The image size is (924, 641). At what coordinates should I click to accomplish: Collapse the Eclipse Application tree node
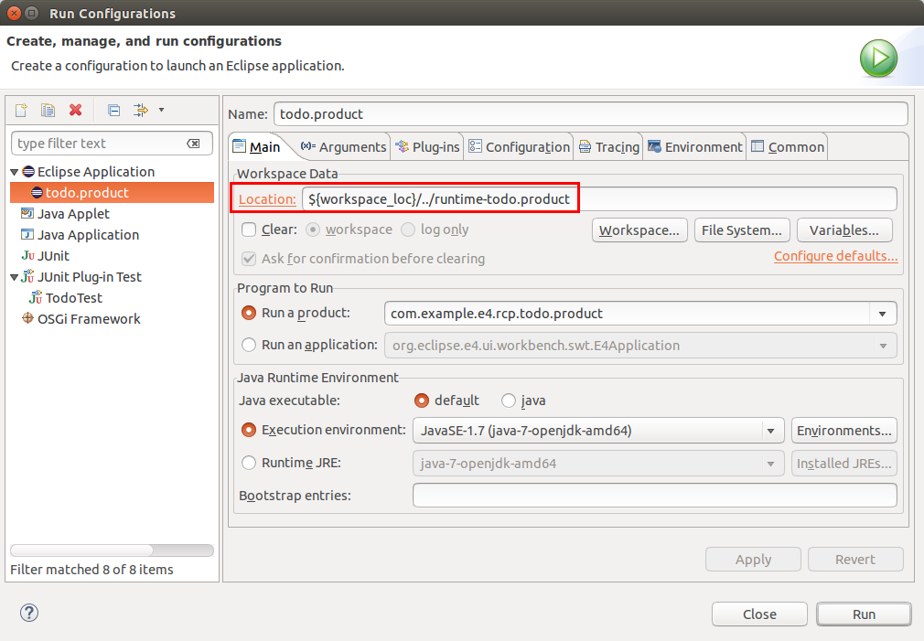[x=13, y=172]
